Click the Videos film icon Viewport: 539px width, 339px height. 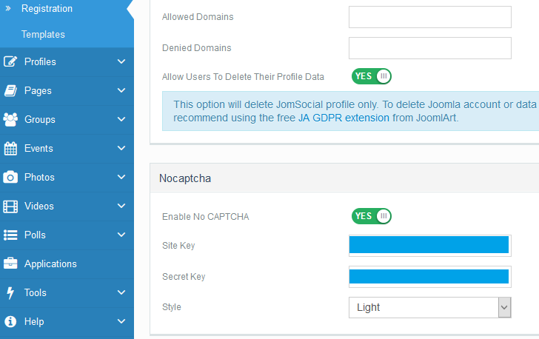click(11, 207)
